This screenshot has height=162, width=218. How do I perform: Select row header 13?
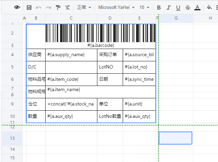12,138
